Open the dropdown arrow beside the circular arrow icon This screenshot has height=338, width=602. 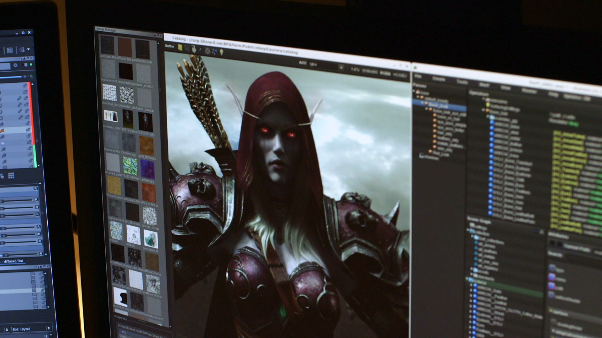click(28, 49)
